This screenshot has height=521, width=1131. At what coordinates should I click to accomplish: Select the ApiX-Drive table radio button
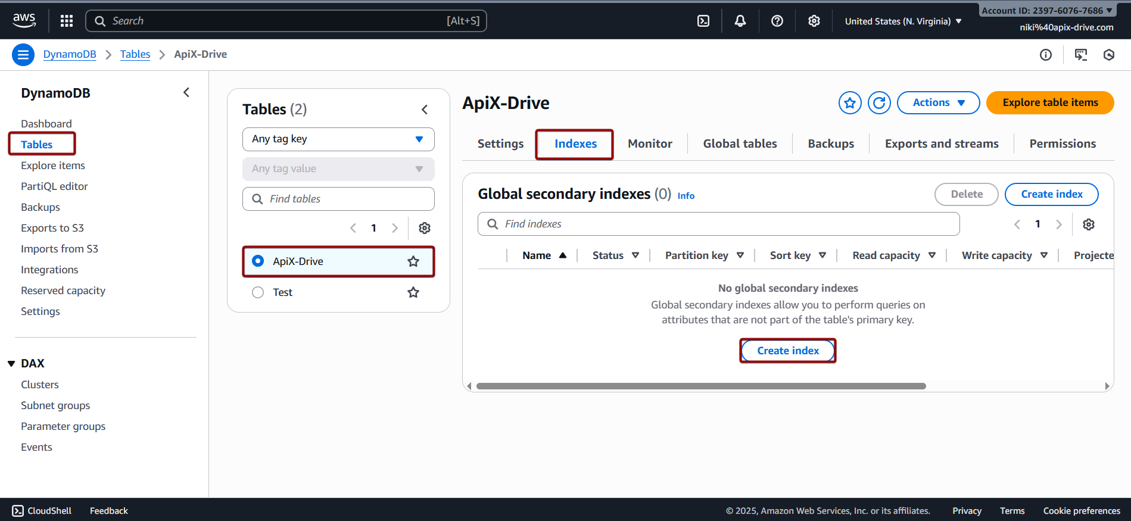pyautogui.click(x=258, y=261)
